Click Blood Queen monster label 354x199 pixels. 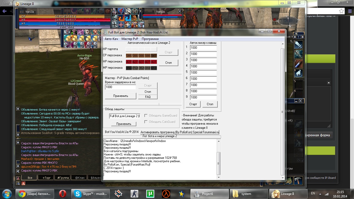pos(76,84)
